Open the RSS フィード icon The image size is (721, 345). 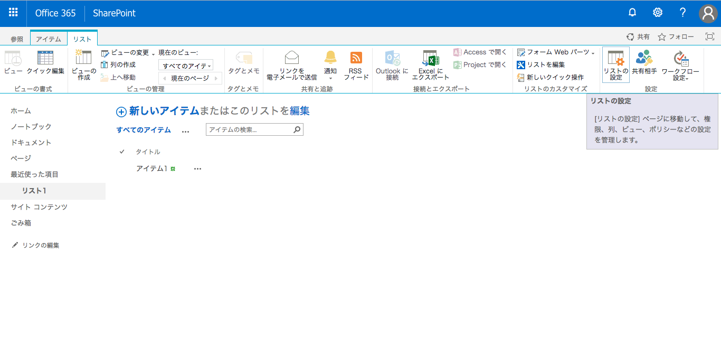[x=355, y=63]
